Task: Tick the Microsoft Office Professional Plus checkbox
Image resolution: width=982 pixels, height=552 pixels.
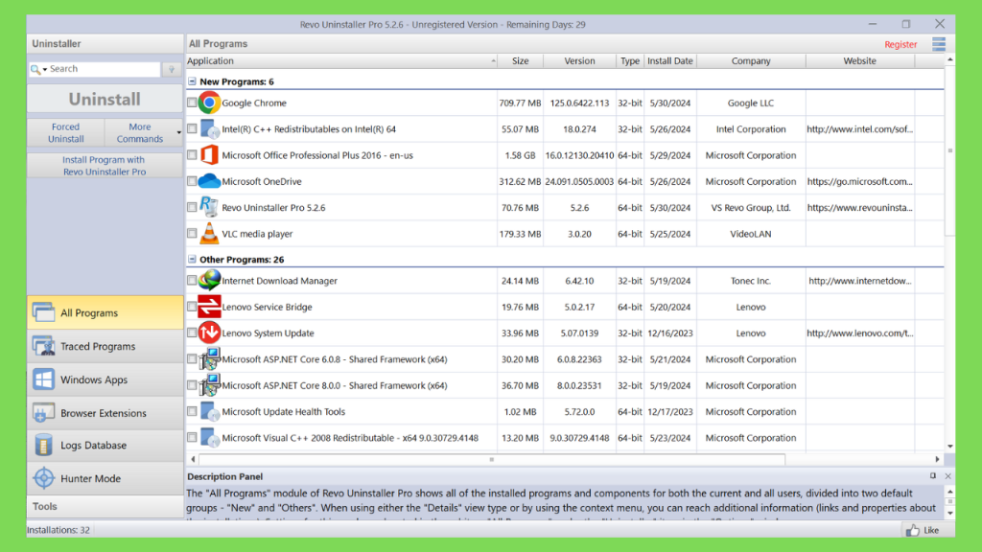Action: [x=192, y=155]
